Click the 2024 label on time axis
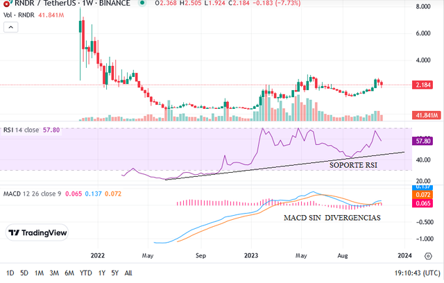The width and height of the screenshot is (444, 283). point(404,255)
